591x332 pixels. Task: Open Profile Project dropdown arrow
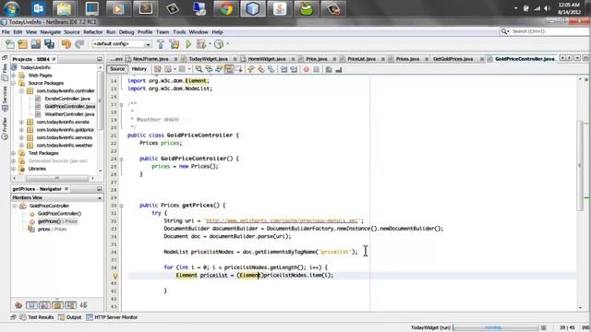coord(227,44)
